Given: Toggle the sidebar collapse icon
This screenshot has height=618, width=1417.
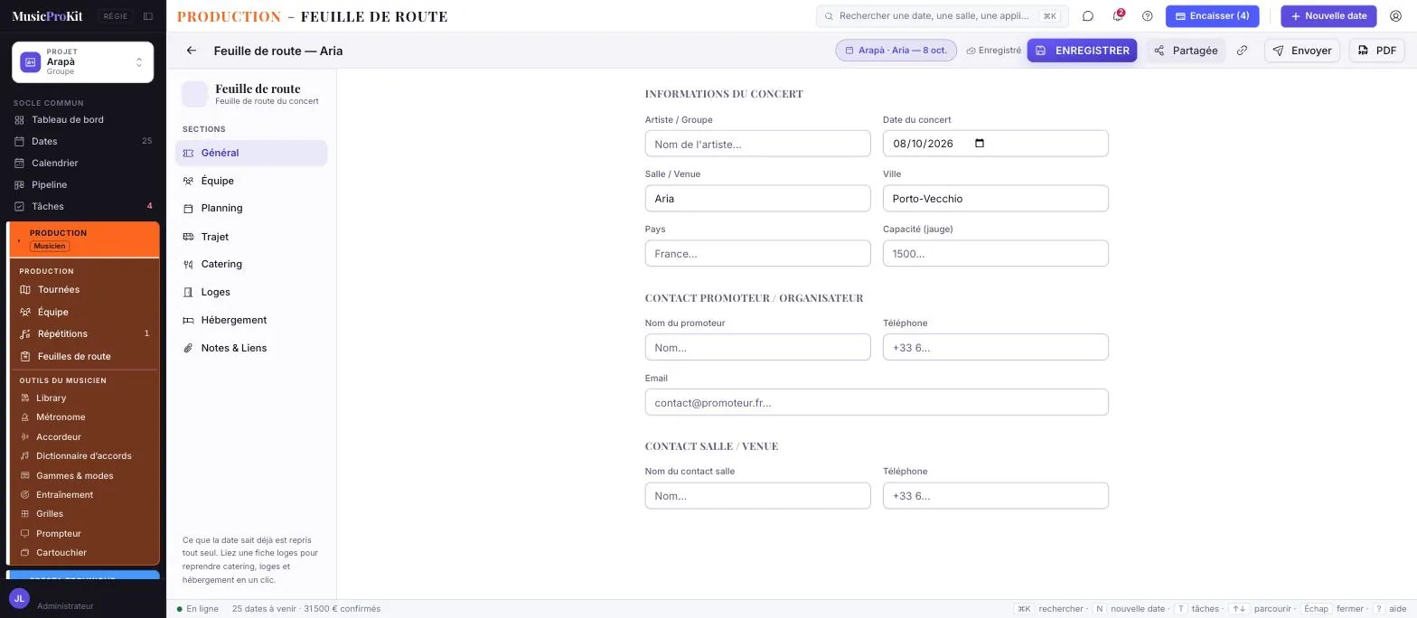Looking at the screenshot, I should 148,16.
